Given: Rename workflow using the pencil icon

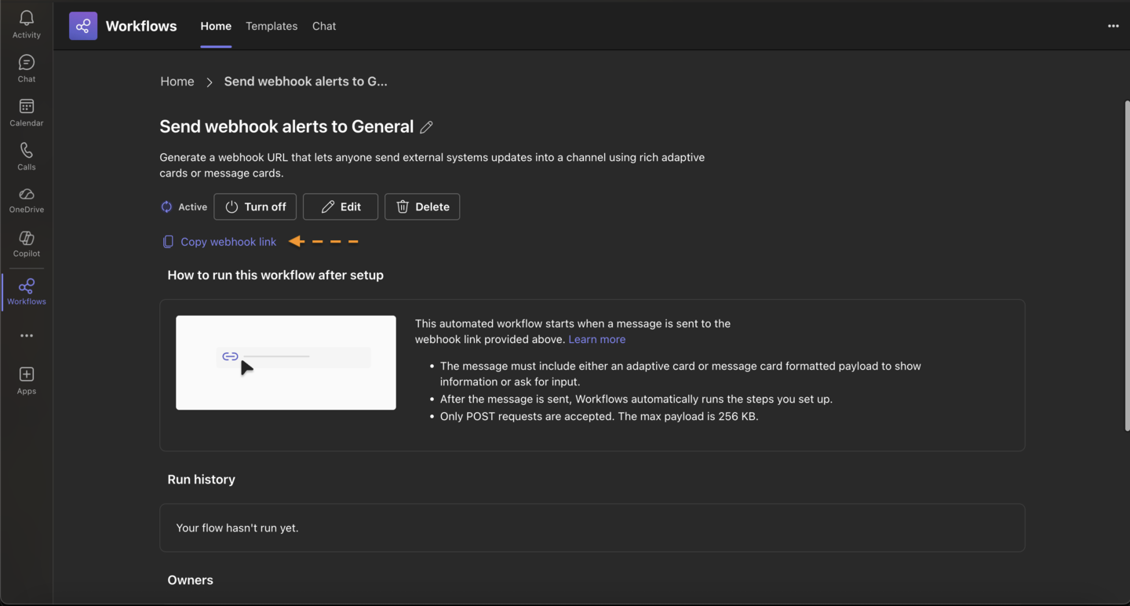Looking at the screenshot, I should pos(426,126).
